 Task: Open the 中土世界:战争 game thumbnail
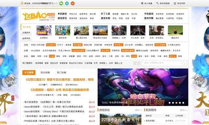click(138, 30)
